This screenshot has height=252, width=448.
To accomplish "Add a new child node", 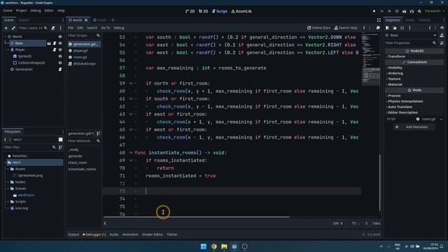I will (6, 28).
